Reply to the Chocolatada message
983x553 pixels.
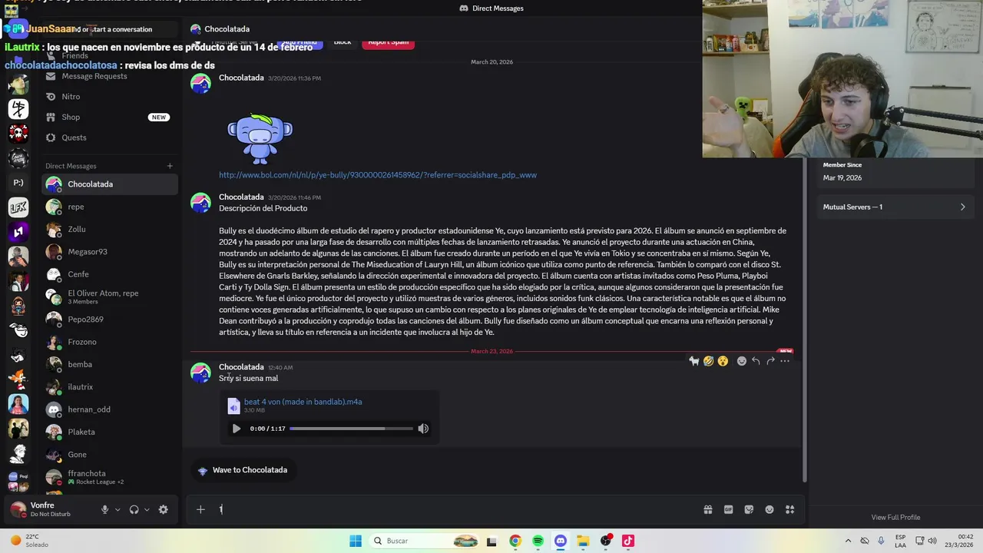[x=756, y=361]
